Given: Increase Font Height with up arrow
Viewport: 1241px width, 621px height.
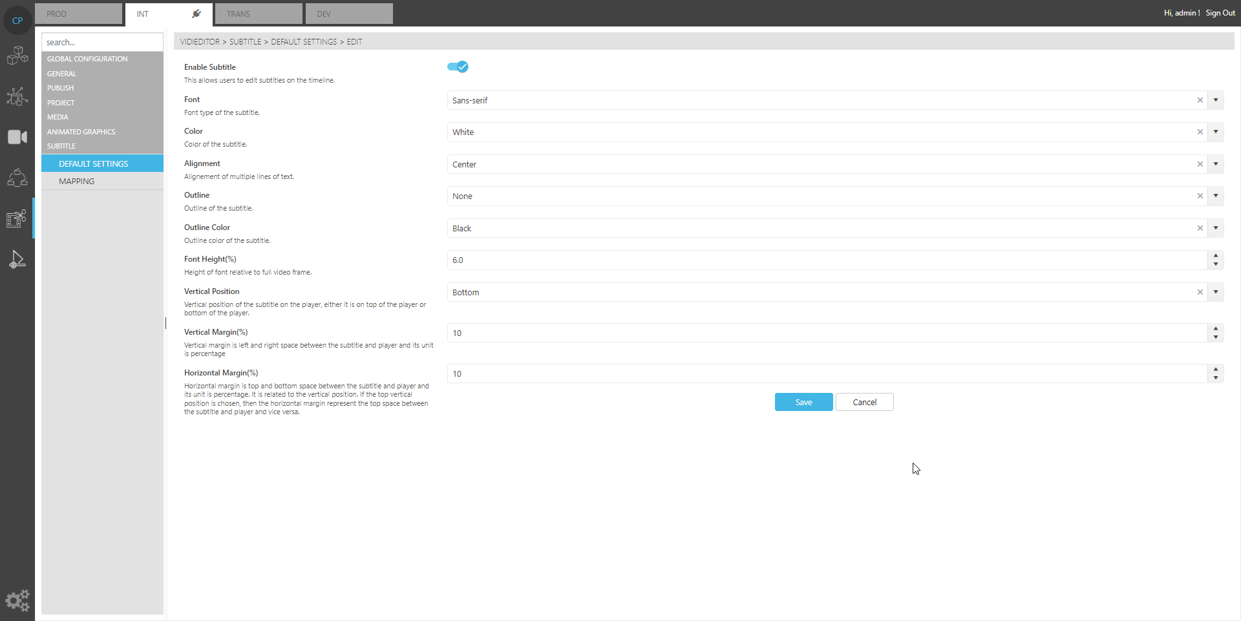Looking at the screenshot, I should pos(1216,256).
